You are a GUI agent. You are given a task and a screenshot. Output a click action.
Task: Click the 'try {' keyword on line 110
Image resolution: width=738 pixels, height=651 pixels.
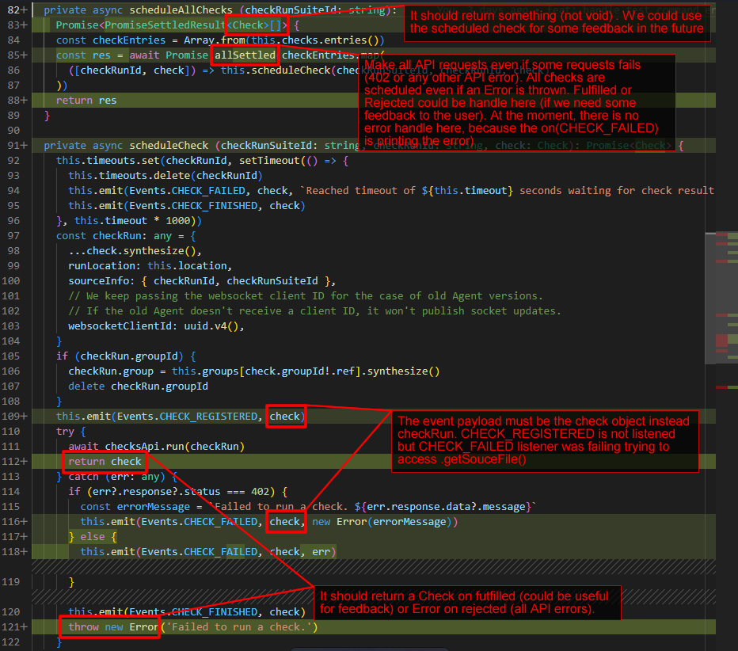pos(71,432)
